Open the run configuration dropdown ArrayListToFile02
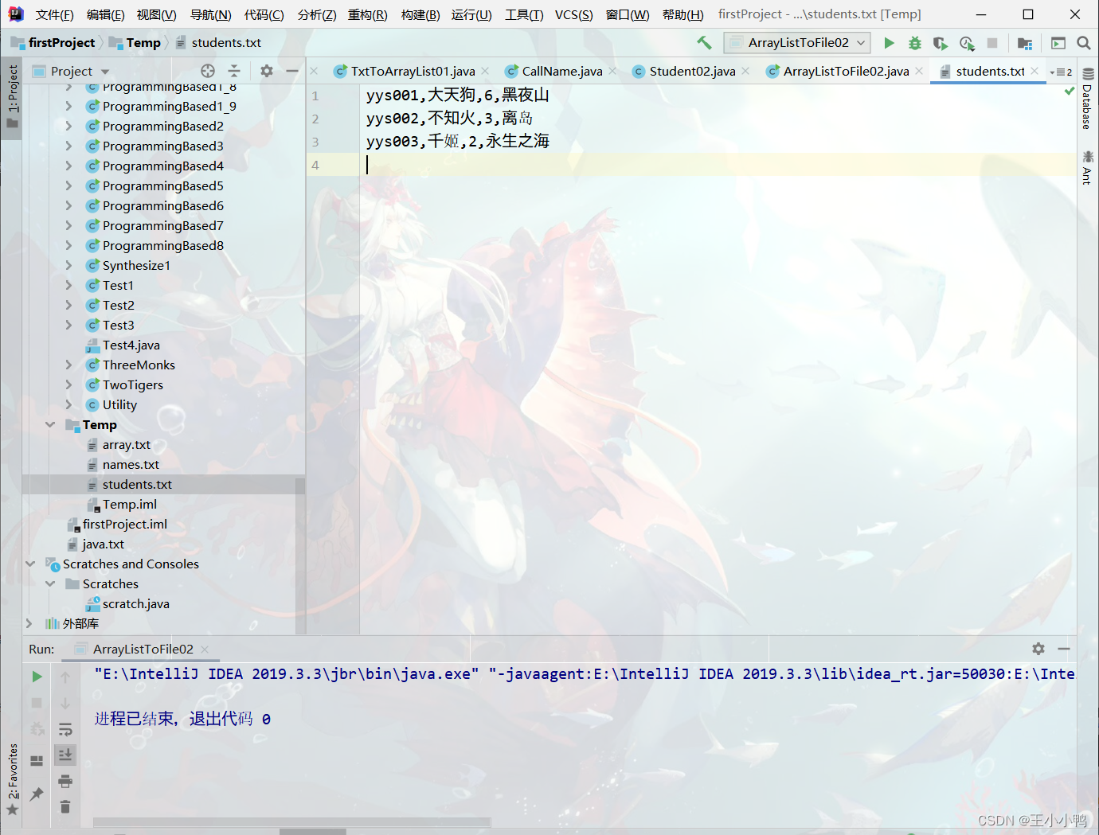The height and width of the screenshot is (835, 1099). [797, 43]
